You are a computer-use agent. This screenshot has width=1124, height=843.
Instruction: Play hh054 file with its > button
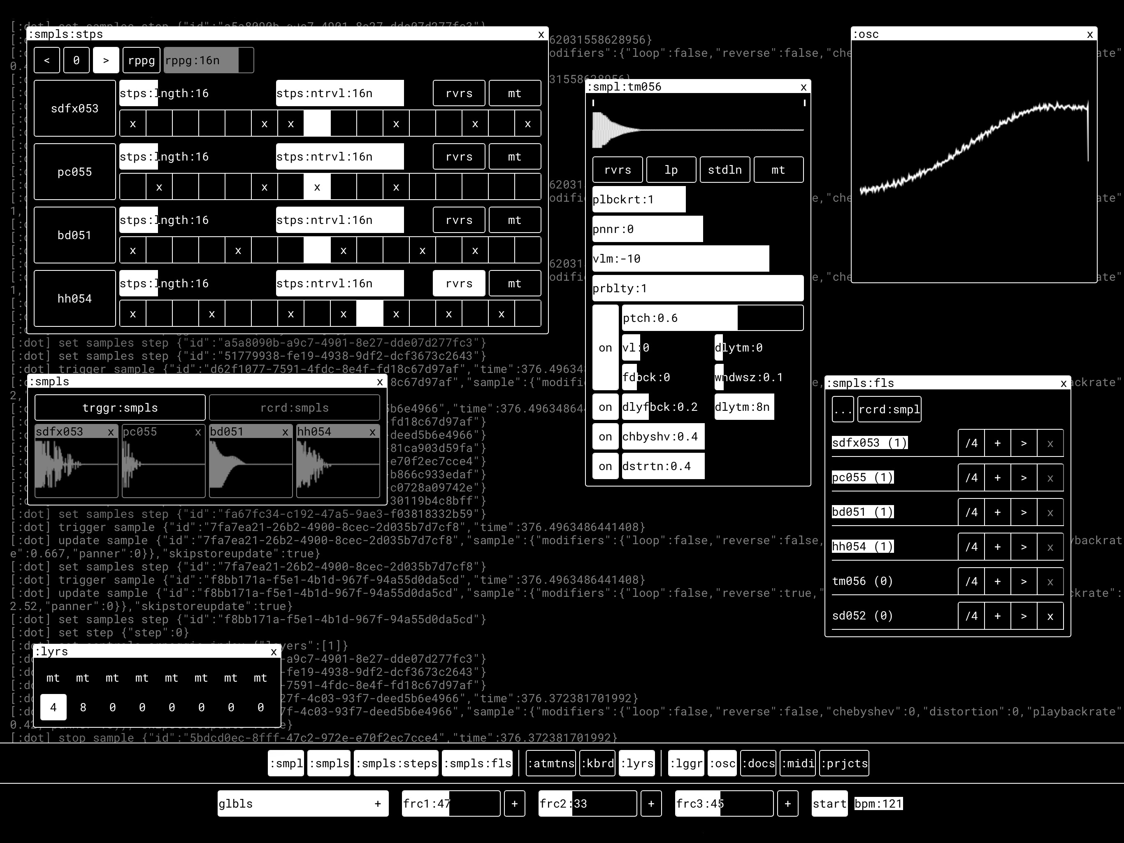tap(1024, 547)
